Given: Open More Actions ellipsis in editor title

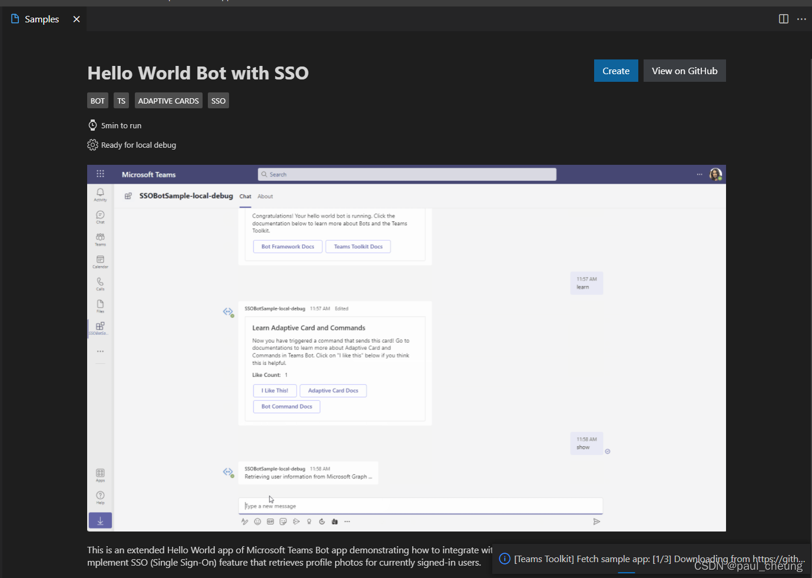Looking at the screenshot, I should tap(801, 19).
